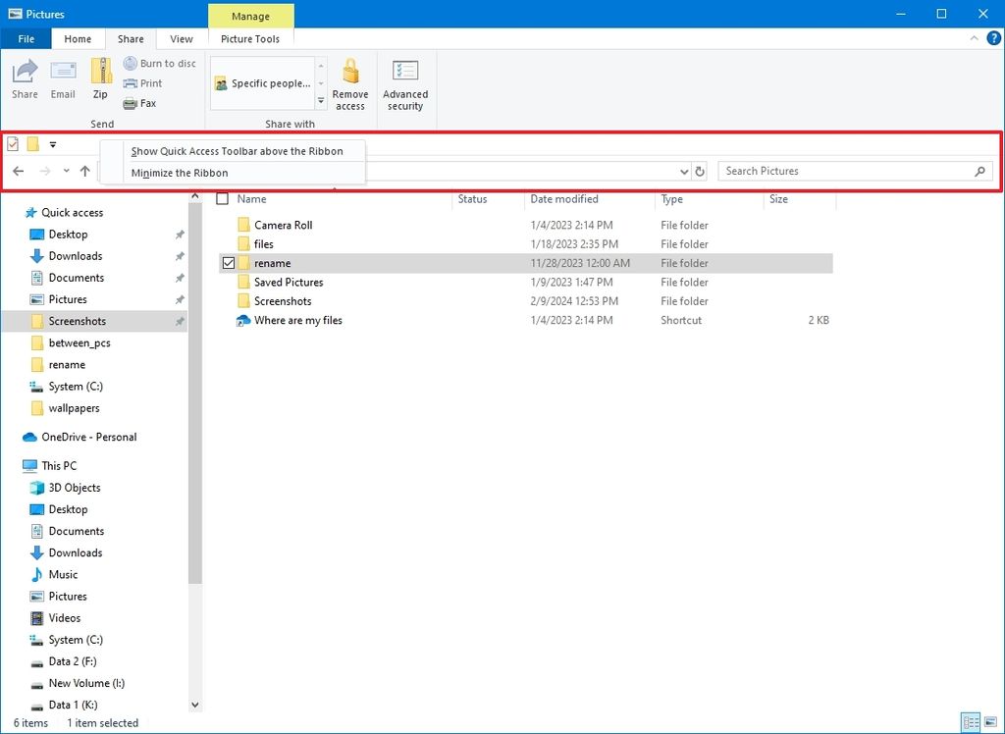Select Burn to disc

pos(160,63)
